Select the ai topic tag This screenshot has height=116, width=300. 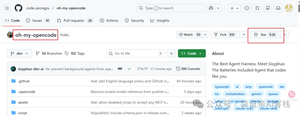pos(237,87)
